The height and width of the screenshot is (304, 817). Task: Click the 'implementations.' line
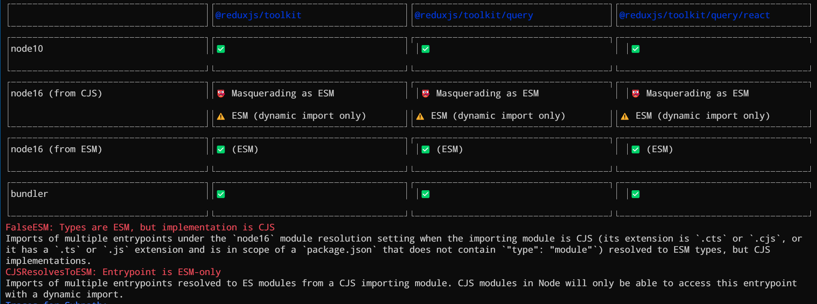pos(48,261)
